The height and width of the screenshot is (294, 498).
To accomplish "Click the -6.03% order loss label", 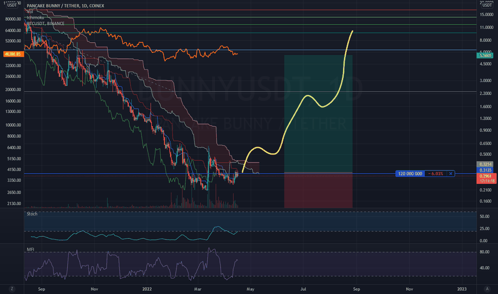I will point(435,174).
